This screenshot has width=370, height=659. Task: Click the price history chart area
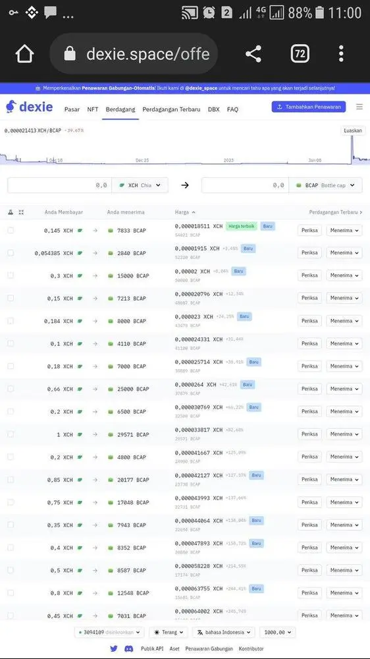tap(185, 149)
